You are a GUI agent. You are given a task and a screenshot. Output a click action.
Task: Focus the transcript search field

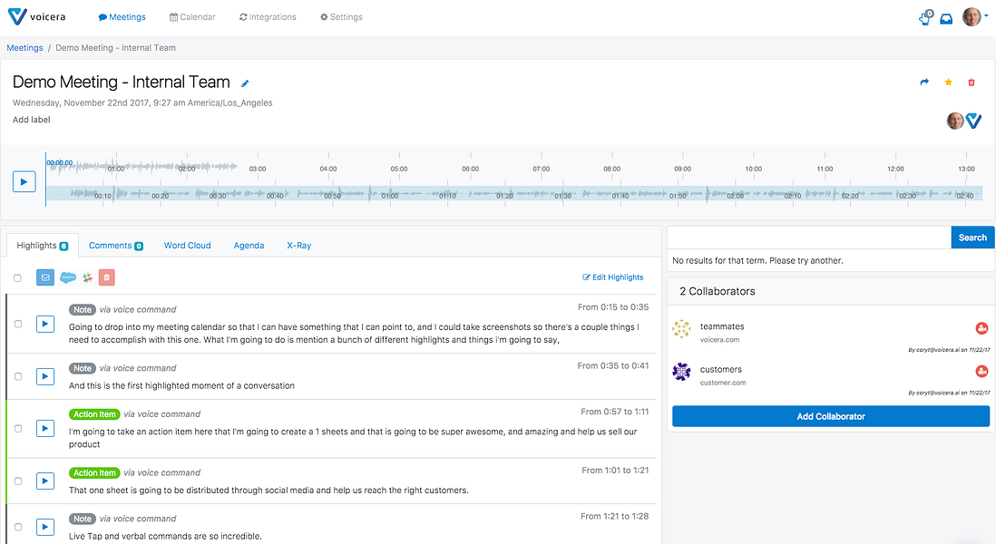809,238
